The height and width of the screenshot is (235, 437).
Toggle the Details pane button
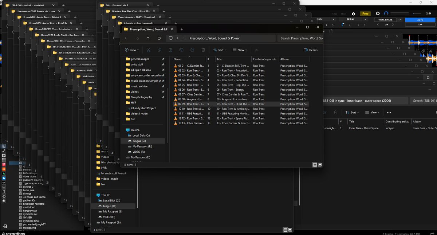pyautogui.click(x=310, y=50)
